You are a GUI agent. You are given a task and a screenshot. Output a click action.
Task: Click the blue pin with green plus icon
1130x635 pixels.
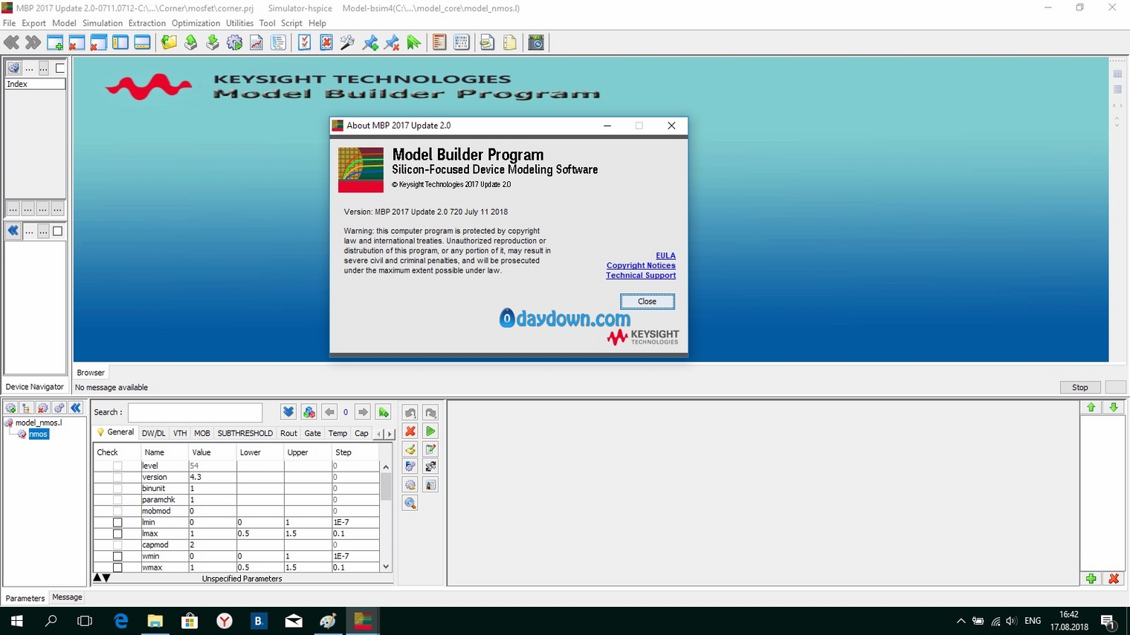[370, 42]
